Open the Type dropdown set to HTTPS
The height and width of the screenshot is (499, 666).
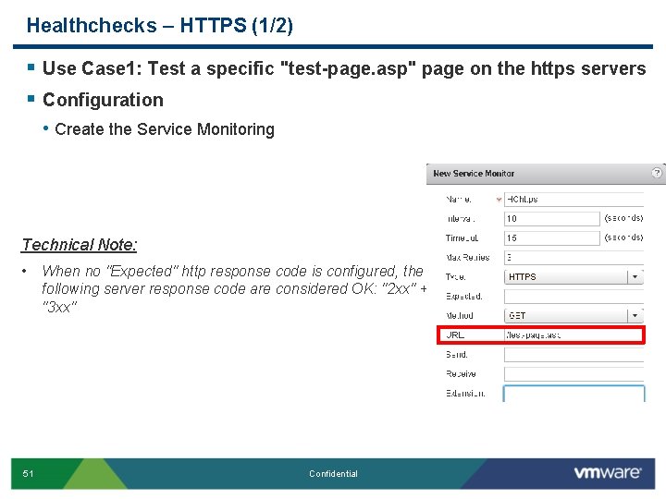tap(573, 277)
